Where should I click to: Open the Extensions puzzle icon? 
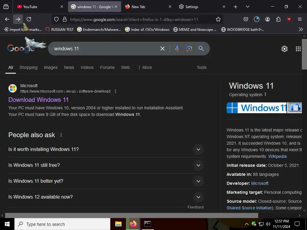[278, 19]
